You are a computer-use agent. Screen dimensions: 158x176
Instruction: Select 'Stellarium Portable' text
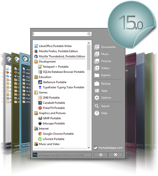coord(55,82)
